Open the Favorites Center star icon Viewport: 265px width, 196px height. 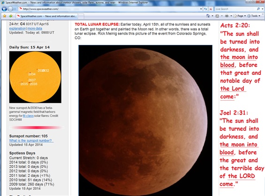click(x=5, y=16)
